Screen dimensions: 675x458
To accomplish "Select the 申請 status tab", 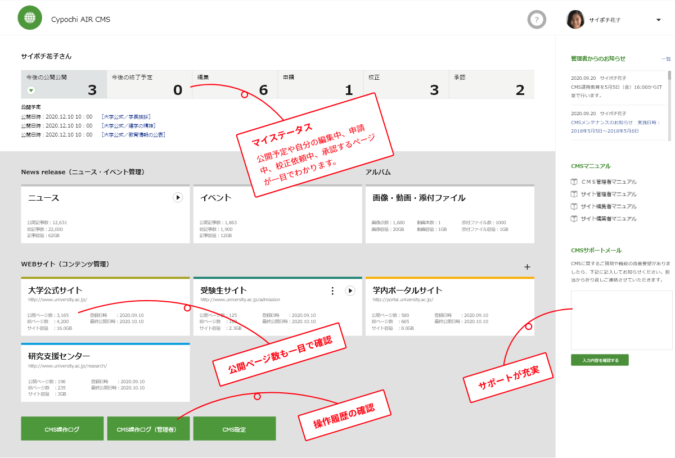I will (320, 84).
